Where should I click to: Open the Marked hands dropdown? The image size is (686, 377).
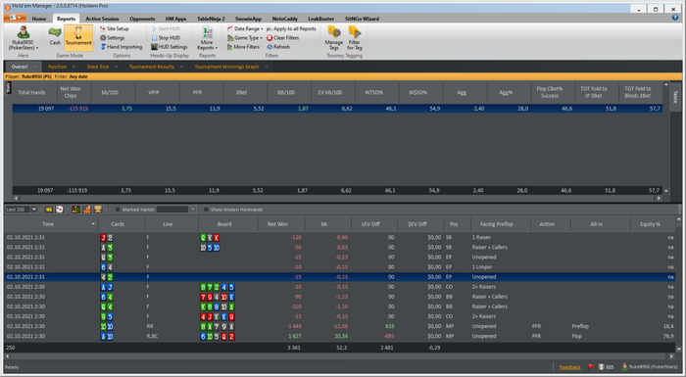click(192, 210)
